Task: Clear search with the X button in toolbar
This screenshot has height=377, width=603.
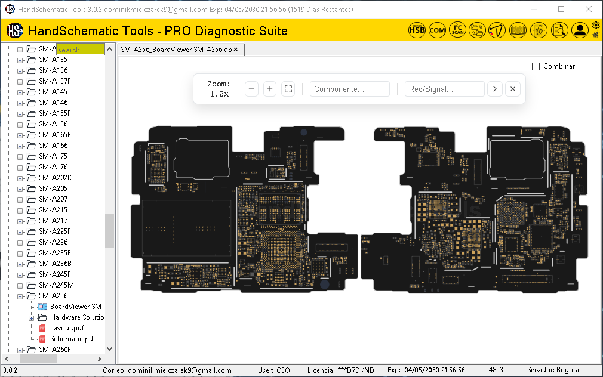Action: [x=513, y=89]
